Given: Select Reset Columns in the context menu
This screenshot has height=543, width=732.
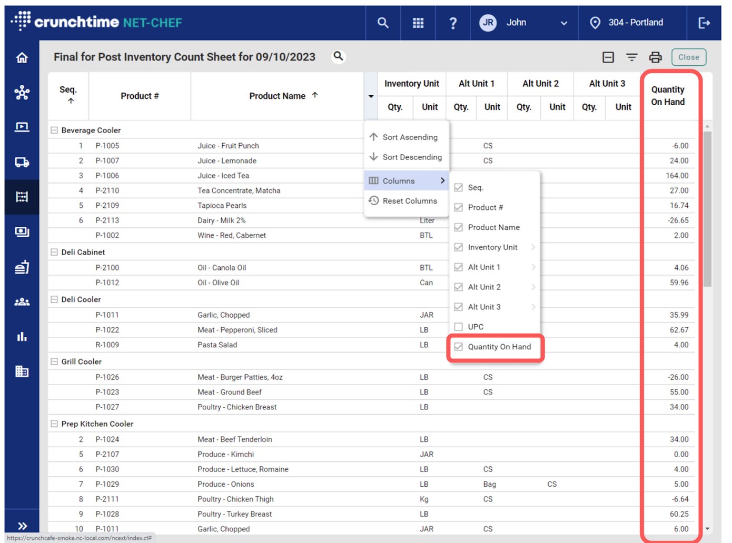Looking at the screenshot, I should click(410, 200).
